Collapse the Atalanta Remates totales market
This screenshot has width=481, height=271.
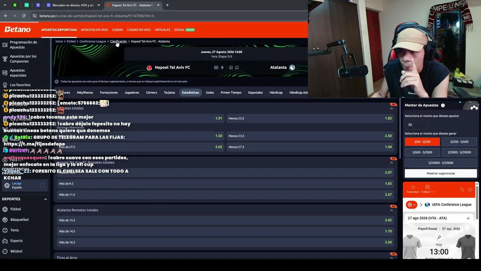[x=392, y=210]
